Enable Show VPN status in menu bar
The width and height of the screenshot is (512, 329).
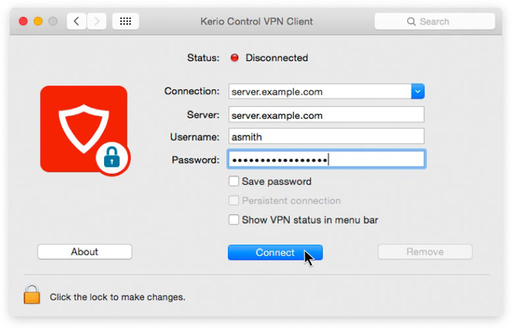[x=234, y=220]
